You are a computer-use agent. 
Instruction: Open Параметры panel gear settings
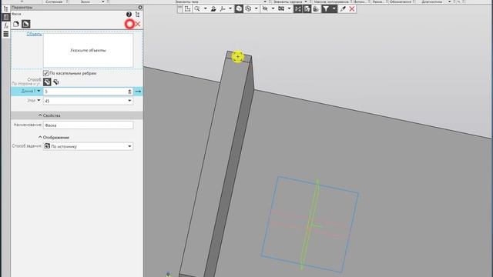pyautogui.click(x=140, y=7)
